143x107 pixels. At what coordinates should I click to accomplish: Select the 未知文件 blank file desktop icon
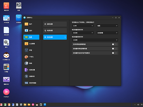(6, 31)
